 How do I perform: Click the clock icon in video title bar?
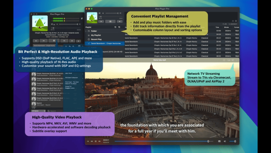pyautogui.click(x=224, y=60)
